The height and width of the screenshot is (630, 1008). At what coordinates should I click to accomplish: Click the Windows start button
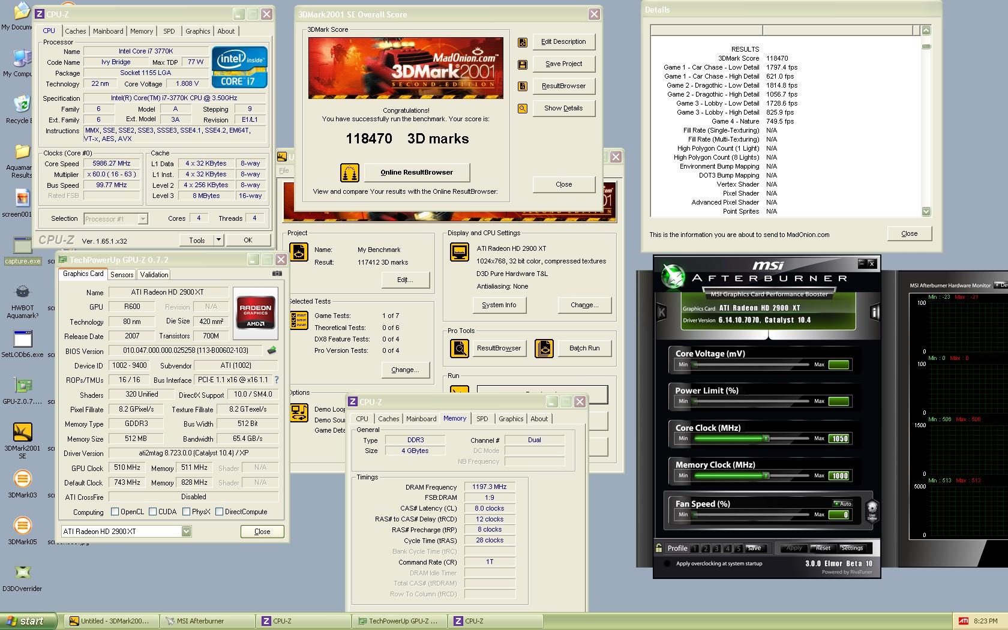pos(28,621)
